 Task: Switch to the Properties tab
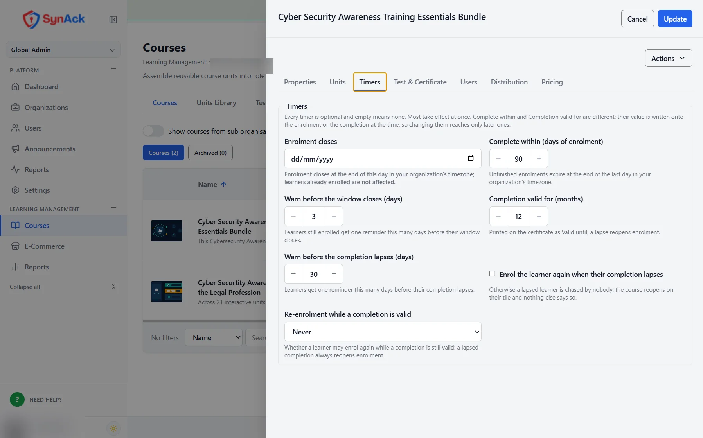point(300,82)
